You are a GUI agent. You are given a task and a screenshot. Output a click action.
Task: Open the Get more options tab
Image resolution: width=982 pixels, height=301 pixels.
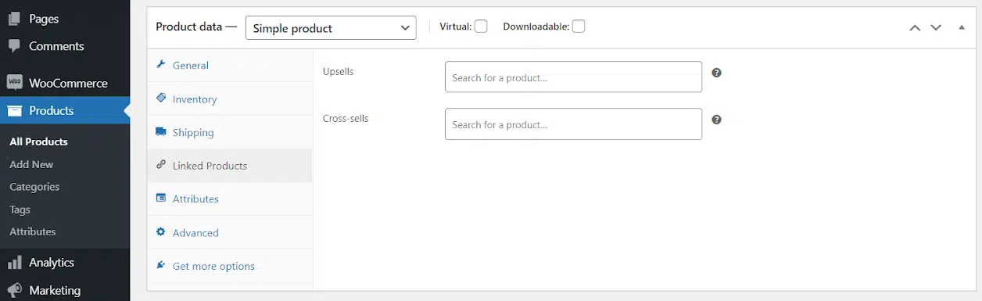pos(230,267)
